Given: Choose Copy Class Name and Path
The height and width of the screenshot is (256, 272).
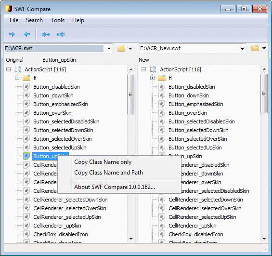Looking at the screenshot, I should [109, 173].
